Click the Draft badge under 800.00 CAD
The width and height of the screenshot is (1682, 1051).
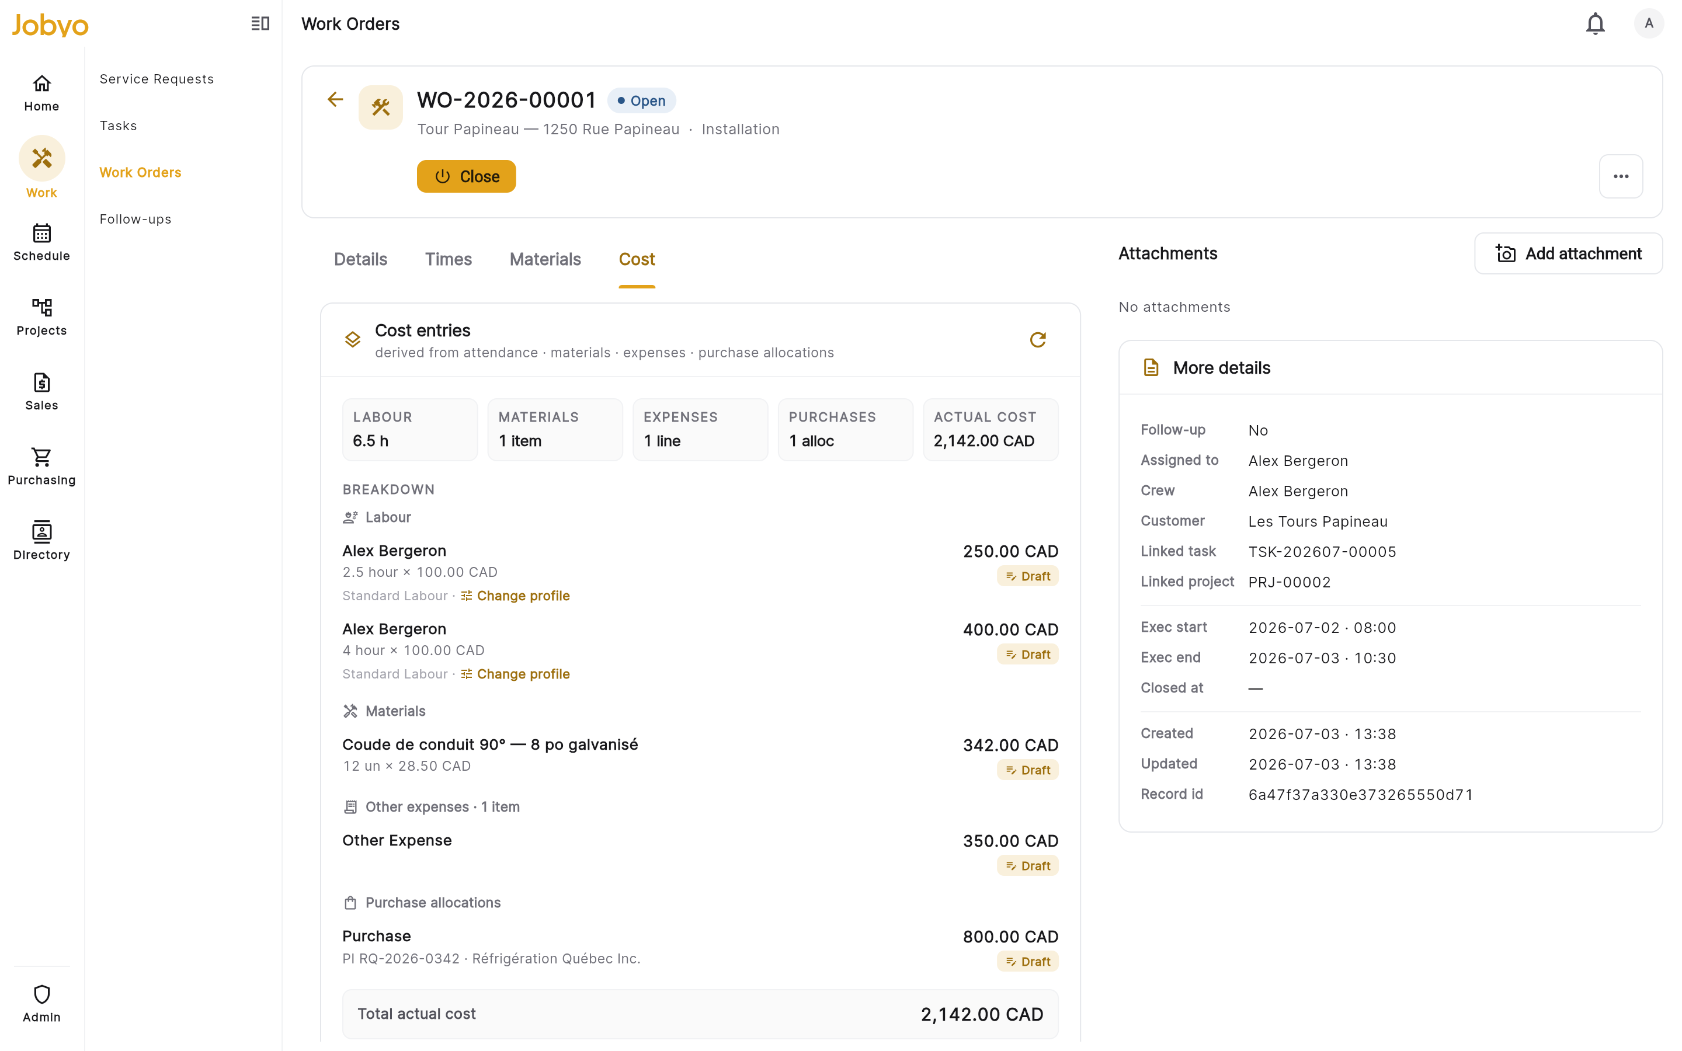tap(1028, 962)
